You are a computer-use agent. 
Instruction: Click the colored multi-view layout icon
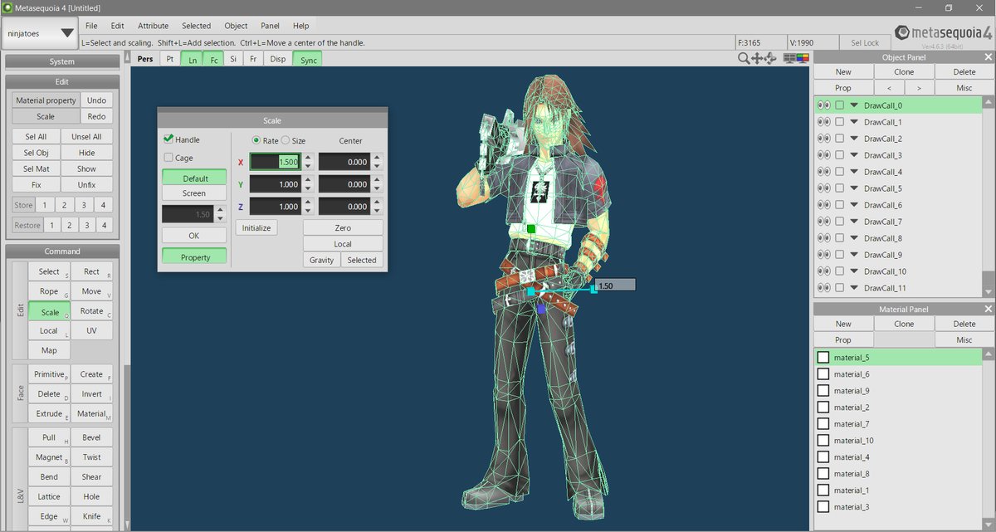pyautogui.click(x=802, y=58)
